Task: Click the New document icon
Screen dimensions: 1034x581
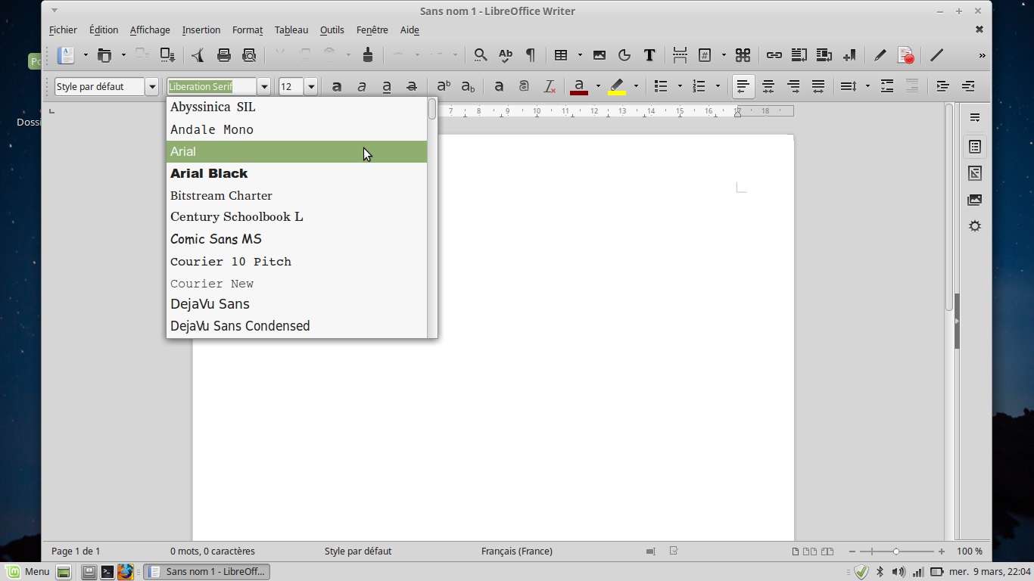Action: pyautogui.click(x=67, y=55)
